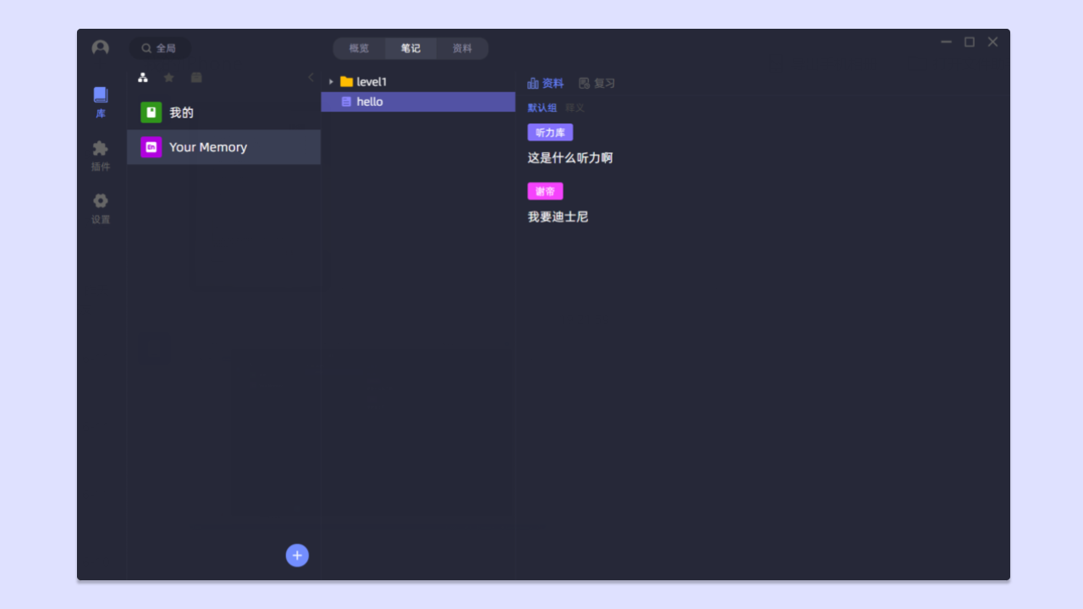Viewport: 1083px width, 609px height.
Task: Click the 全局 global search field
Action: click(x=160, y=48)
